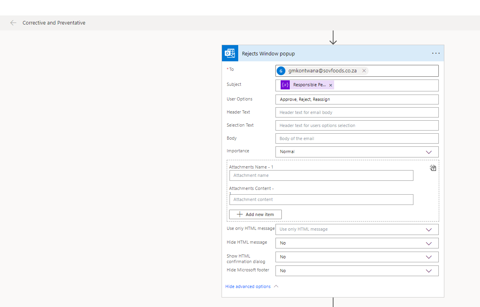Screen dimensions: 480x307
Task: Click the Hide Microsoft footer label
Action: 248,270
